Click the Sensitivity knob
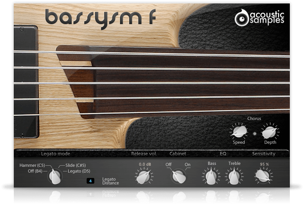 pyautogui.click(x=263, y=176)
